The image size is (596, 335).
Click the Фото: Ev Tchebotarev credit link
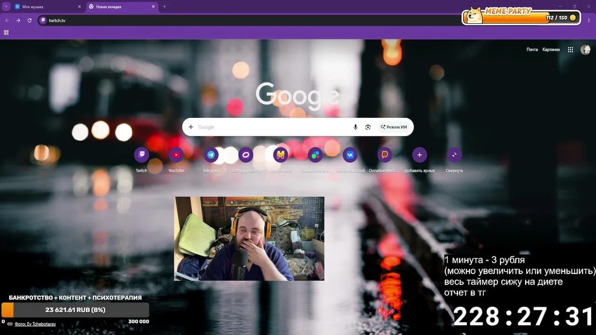(35, 324)
